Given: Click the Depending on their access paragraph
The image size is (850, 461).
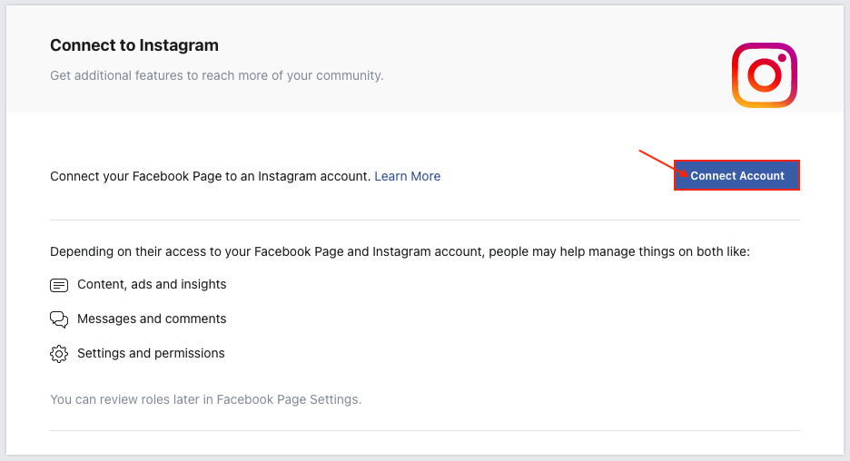Looking at the screenshot, I should coord(400,251).
